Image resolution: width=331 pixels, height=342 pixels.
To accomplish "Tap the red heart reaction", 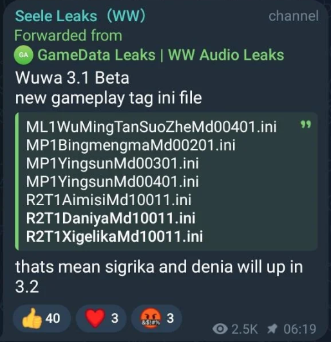I will (x=101, y=318).
